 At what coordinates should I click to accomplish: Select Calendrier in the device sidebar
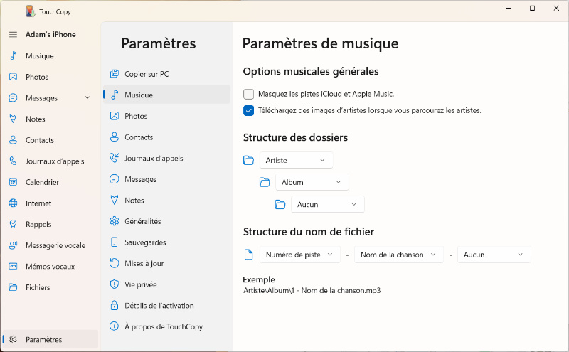pos(42,183)
